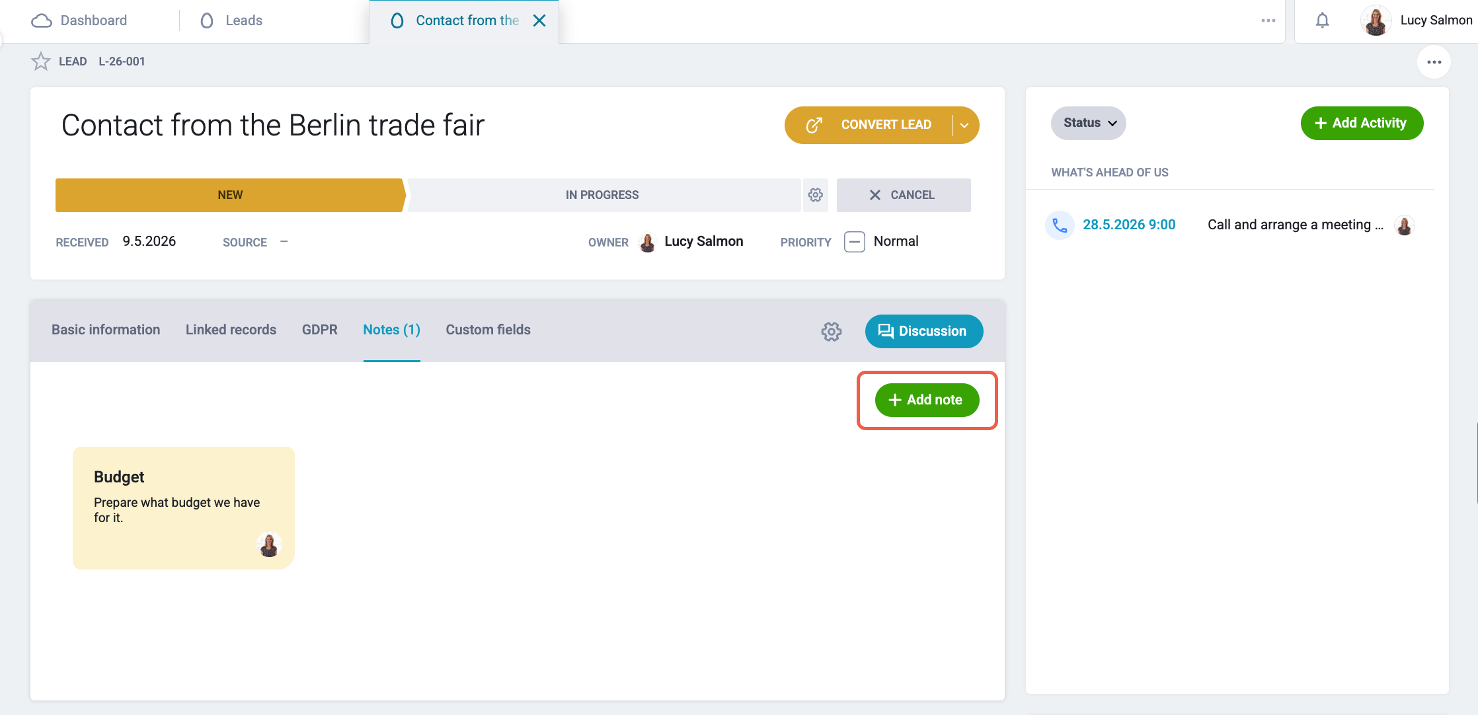Click Lucy Salmon's profile avatar in the header
This screenshot has width=1478, height=715.
1376,20
